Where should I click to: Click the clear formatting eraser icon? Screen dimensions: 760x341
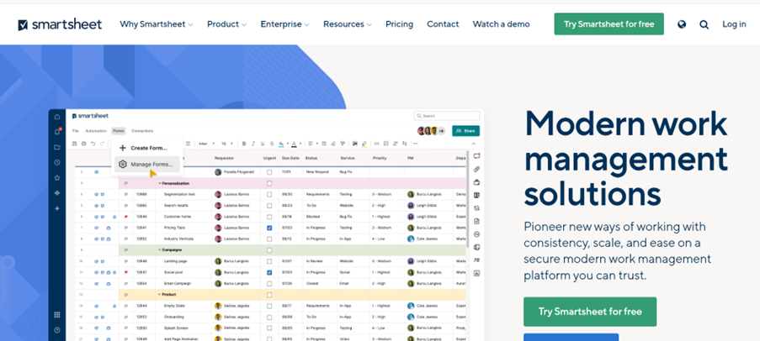click(x=333, y=144)
